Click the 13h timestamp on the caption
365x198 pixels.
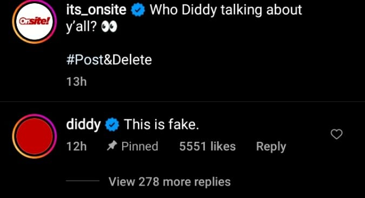tap(76, 81)
